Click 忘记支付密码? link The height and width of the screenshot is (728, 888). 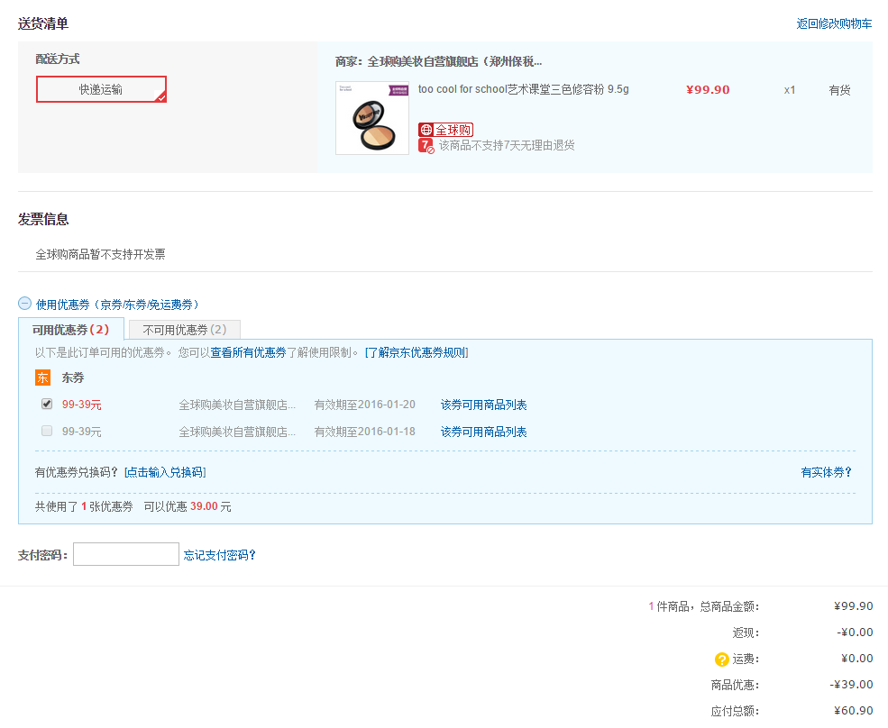(x=220, y=555)
